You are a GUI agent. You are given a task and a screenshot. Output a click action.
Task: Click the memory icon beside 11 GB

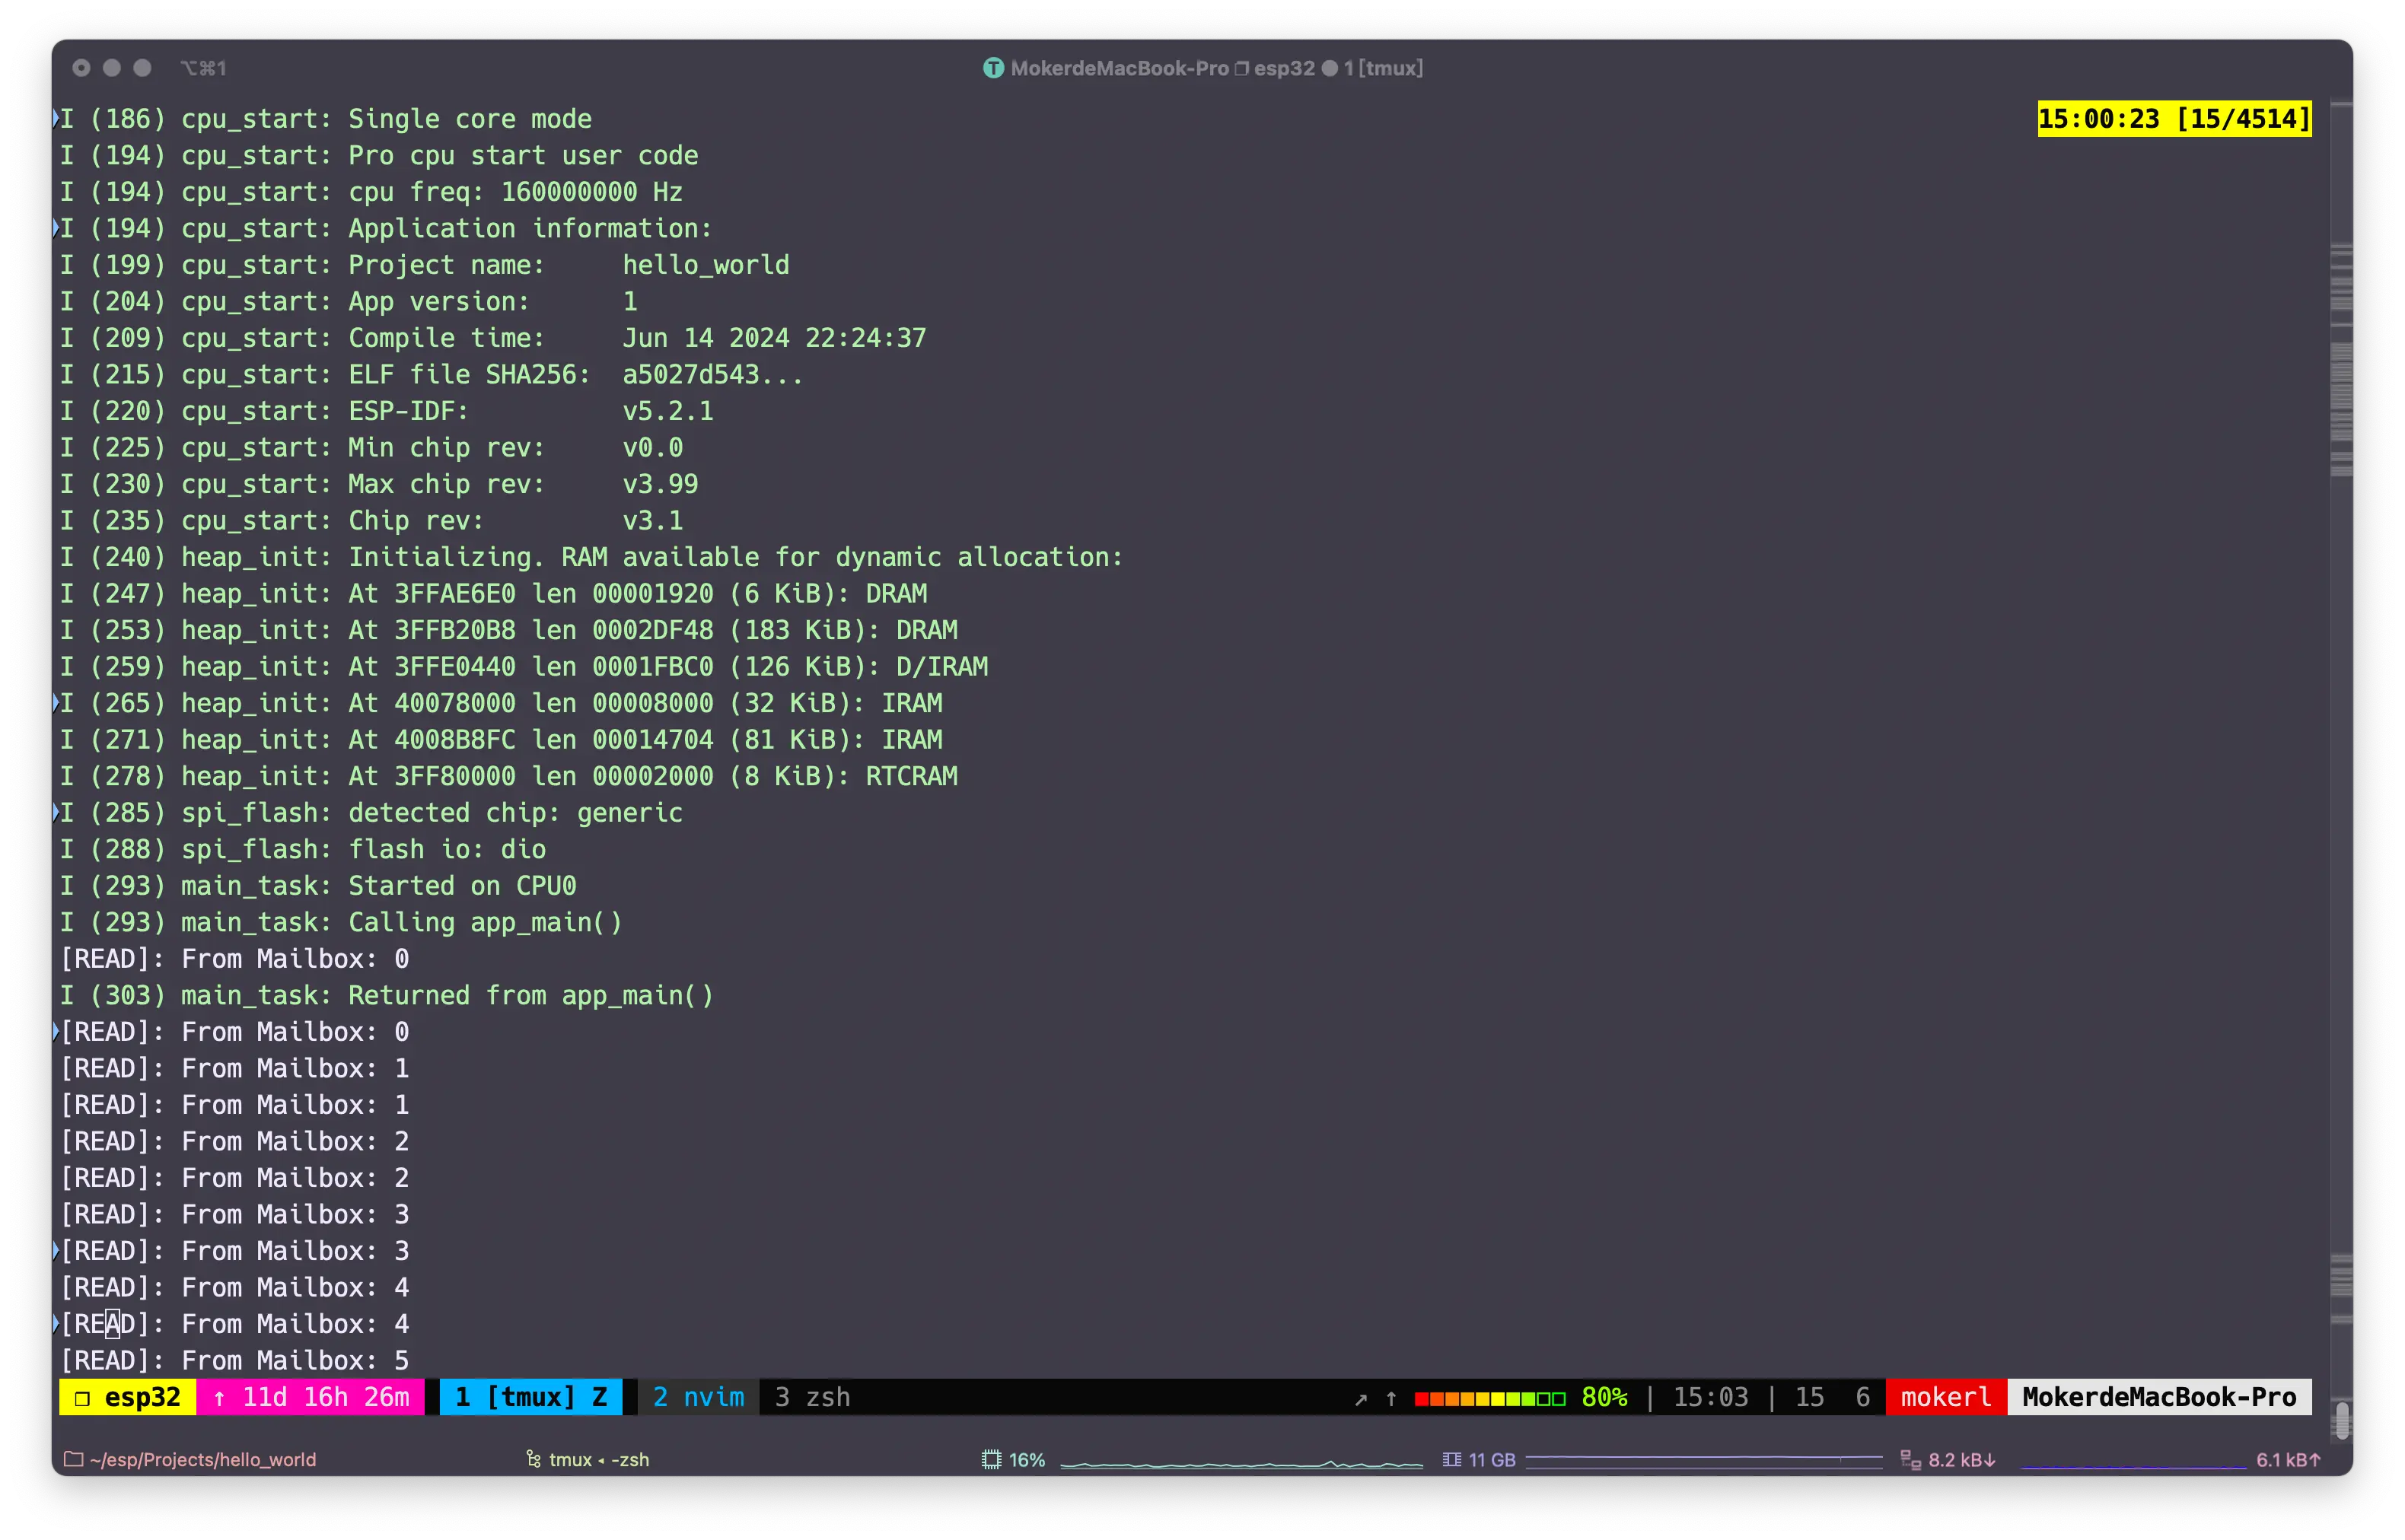tap(1452, 1460)
